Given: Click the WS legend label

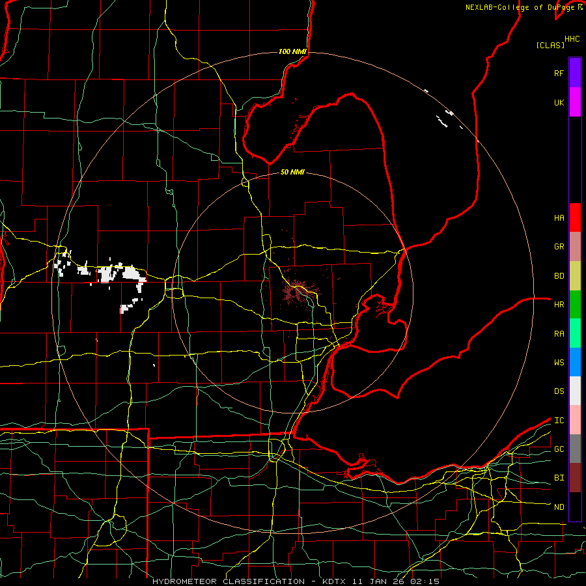Looking at the screenshot, I should 559,363.
